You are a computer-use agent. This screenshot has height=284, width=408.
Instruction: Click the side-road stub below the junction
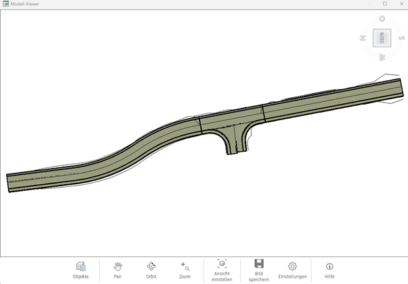232,143
